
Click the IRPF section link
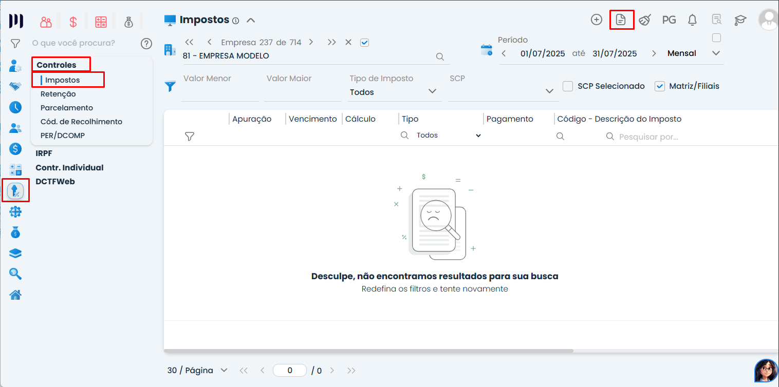pyautogui.click(x=44, y=153)
